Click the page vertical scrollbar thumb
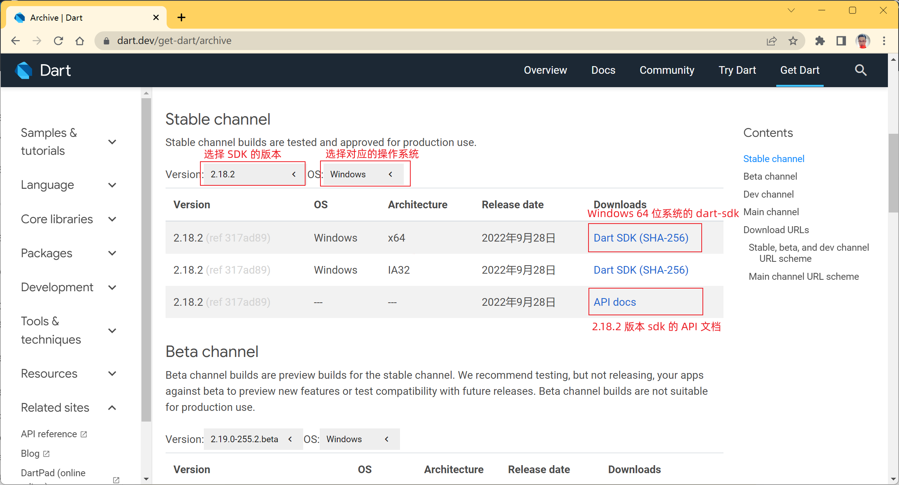The width and height of the screenshot is (899, 485). [893, 173]
